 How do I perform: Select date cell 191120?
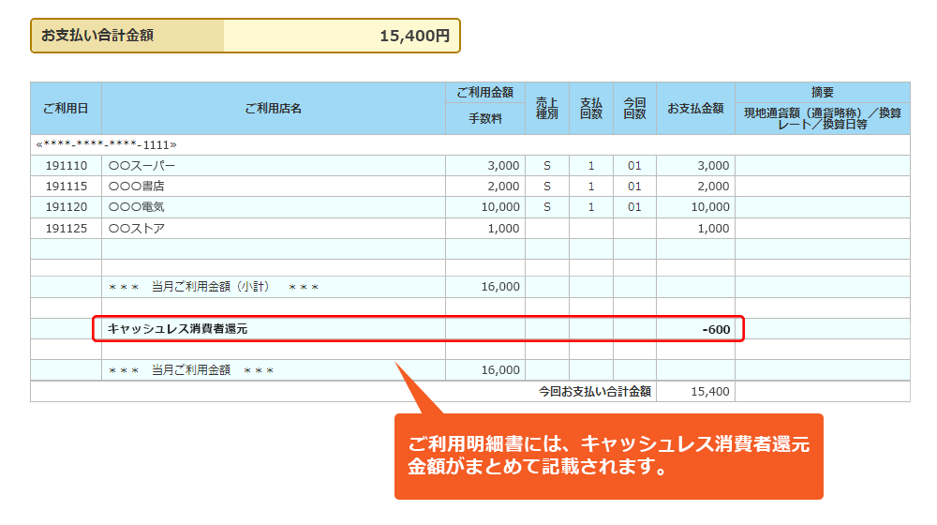coord(67,207)
